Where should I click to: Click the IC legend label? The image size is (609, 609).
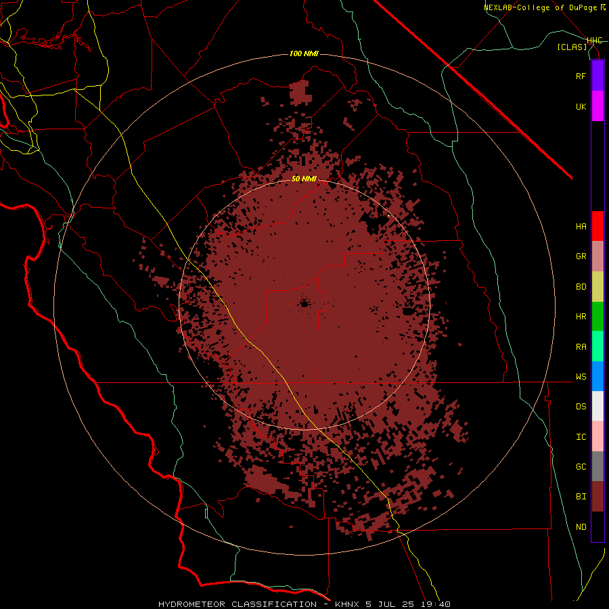tap(581, 437)
